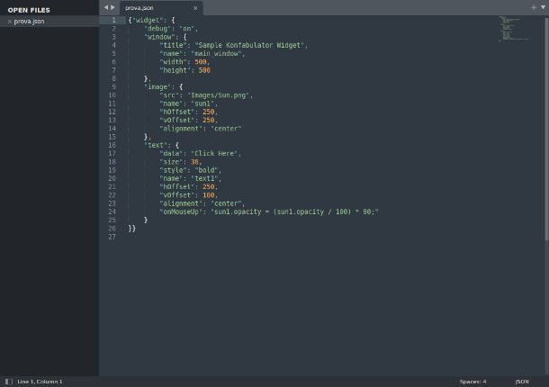Click the back navigation arrow beside the tabs
This screenshot has width=549, height=387.
106,7
